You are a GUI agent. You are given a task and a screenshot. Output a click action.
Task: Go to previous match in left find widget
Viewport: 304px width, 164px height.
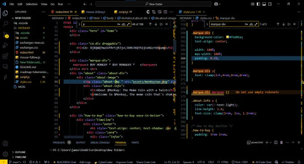coord(150,24)
